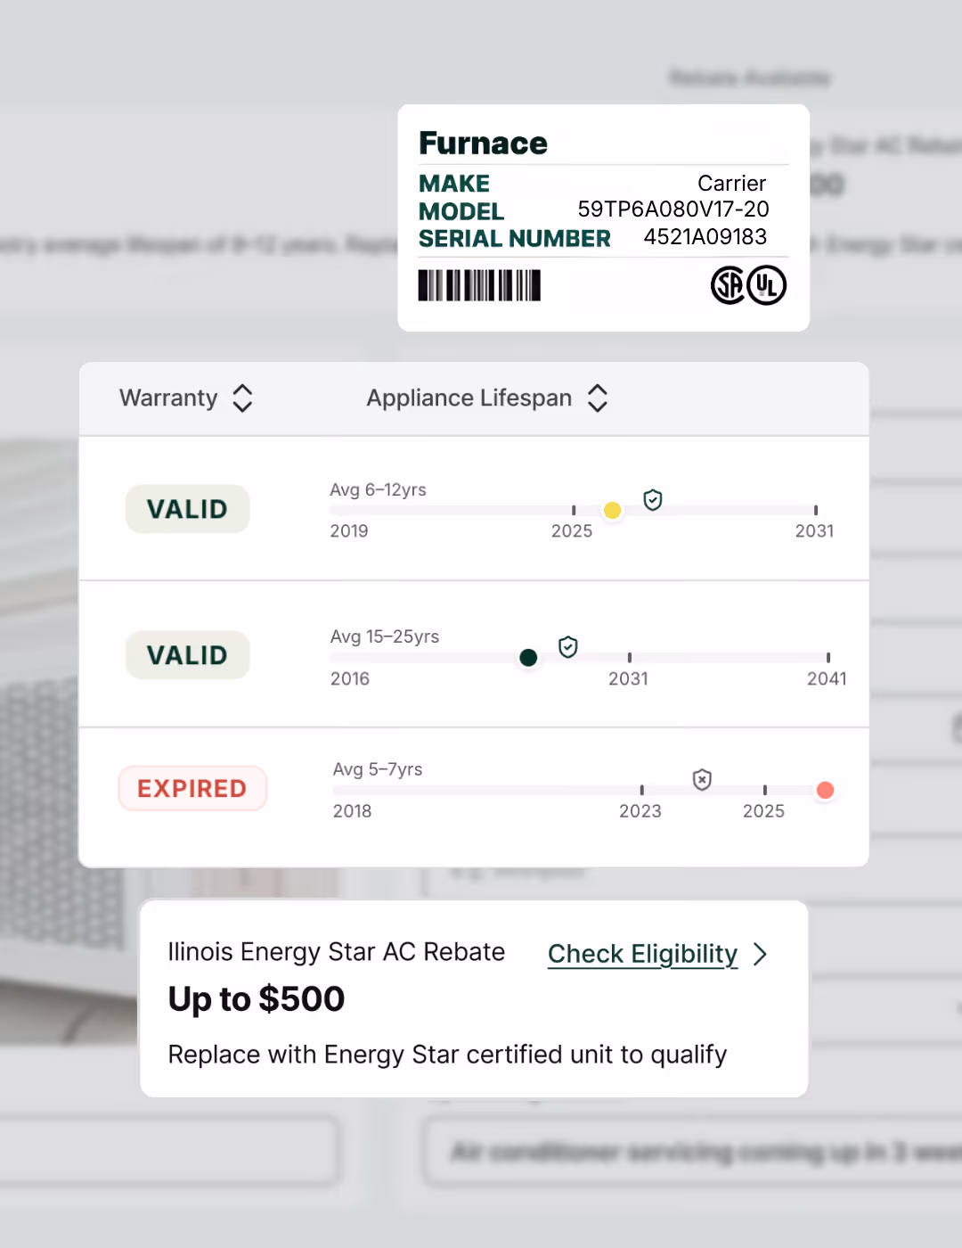Viewport: 962px width, 1248px height.
Task: Click the shield X icon on 2018–2025 timeline
Action: tap(703, 780)
